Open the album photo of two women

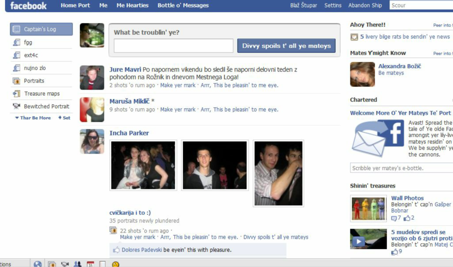[143, 165]
